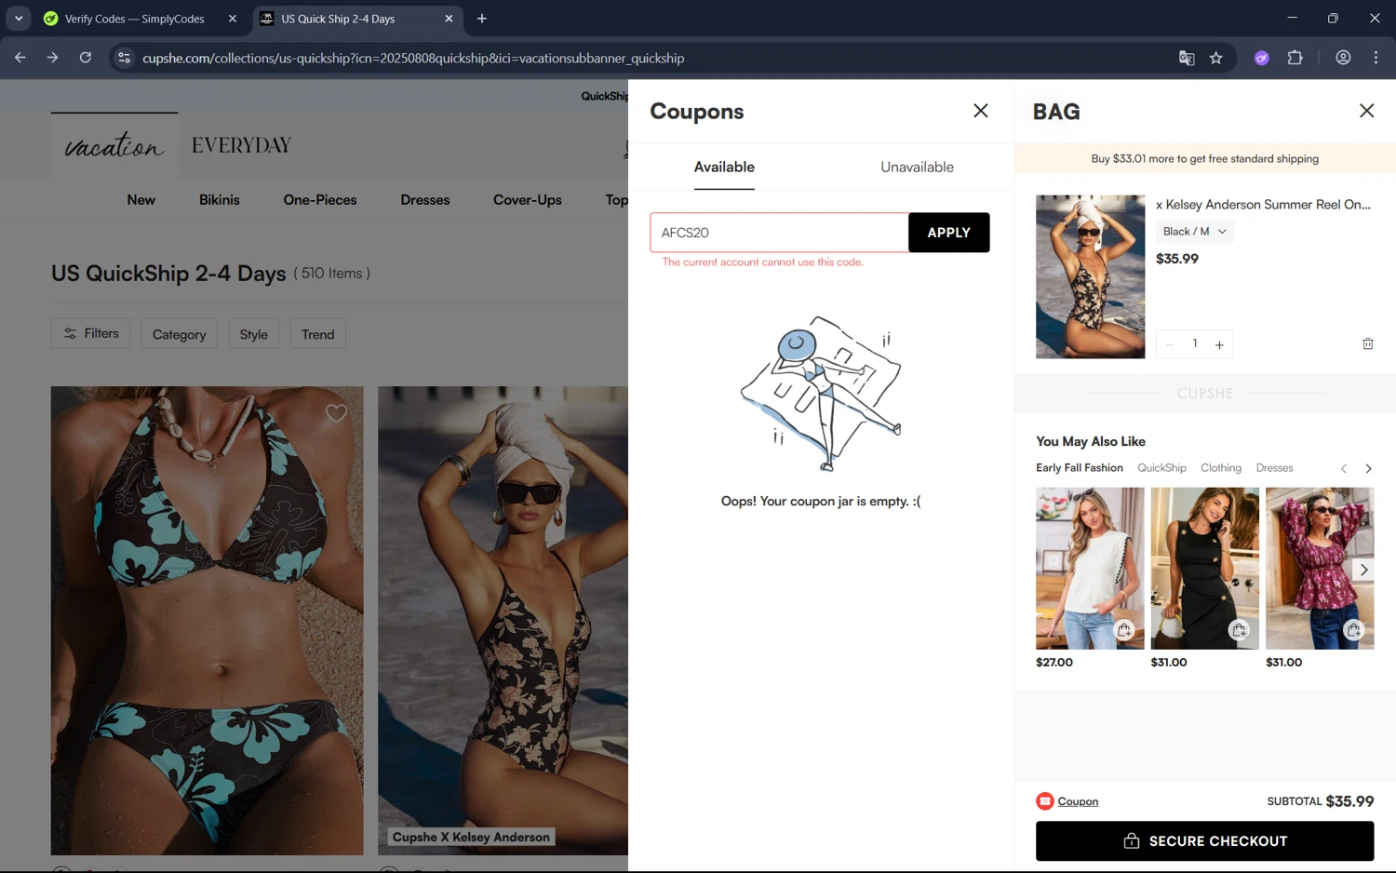1396x873 pixels.
Task: Decrease item quantity with minus button
Action: 1170,344
